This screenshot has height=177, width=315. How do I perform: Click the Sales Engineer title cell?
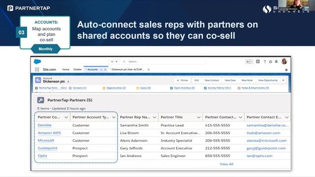click(x=173, y=156)
